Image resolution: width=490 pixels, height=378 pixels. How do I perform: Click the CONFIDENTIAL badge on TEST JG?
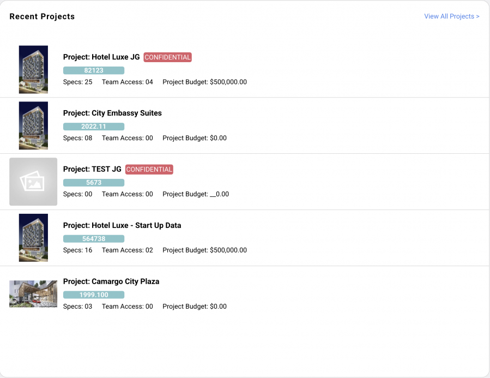coord(149,170)
